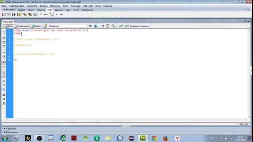
Task: Collapse Full Tag in coding toolbar
Action: click(x=4, y=38)
